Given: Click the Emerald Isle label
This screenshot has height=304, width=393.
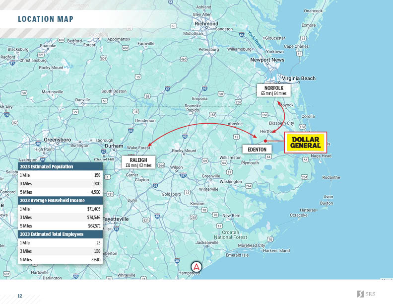Looking at the screenshot, I should click(x=237, y=255).
